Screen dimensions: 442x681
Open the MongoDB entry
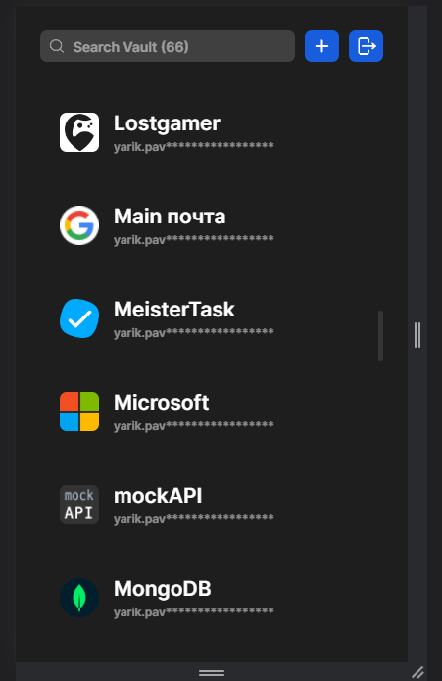tap(163, 589)
